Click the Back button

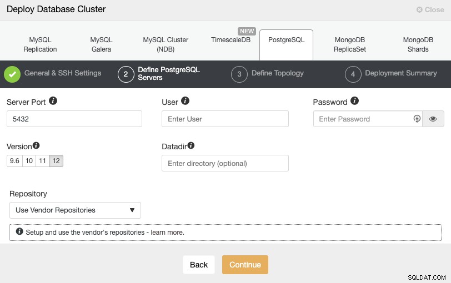199,265
